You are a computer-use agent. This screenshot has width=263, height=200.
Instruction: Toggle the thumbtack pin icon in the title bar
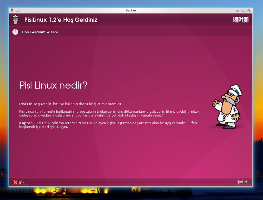pyautogui.click(x=12, y=10)
